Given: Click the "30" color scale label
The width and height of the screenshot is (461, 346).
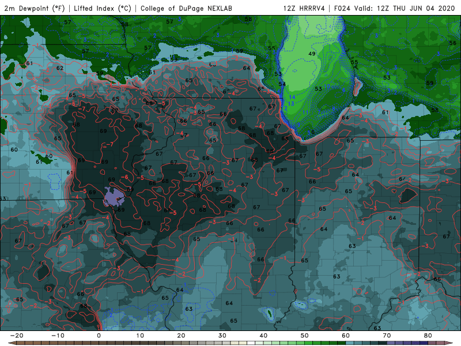Looking at the screenshot, I should click(222, 336).
